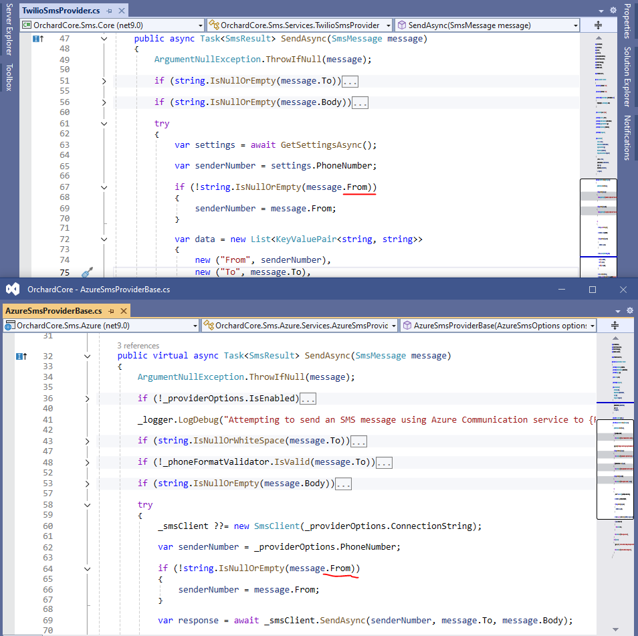This screenshot has height=636, width=638.
Task: Click 'SmsClient' type on line 60
Action: point(277,526)
